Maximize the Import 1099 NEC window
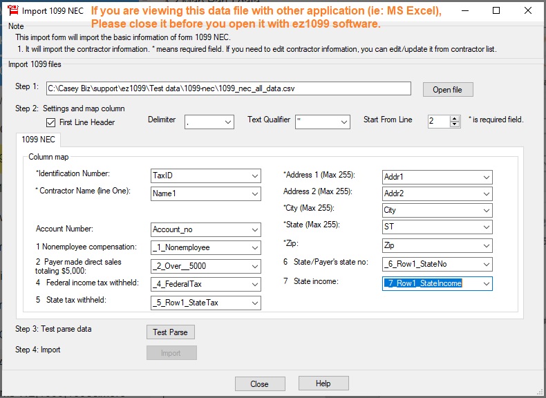The width and height of the screenshot is (546, 398). click(x=496, y=11)
